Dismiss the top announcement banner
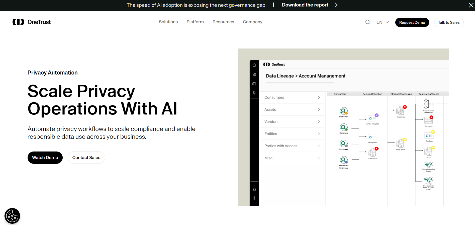 click(471, 5)
